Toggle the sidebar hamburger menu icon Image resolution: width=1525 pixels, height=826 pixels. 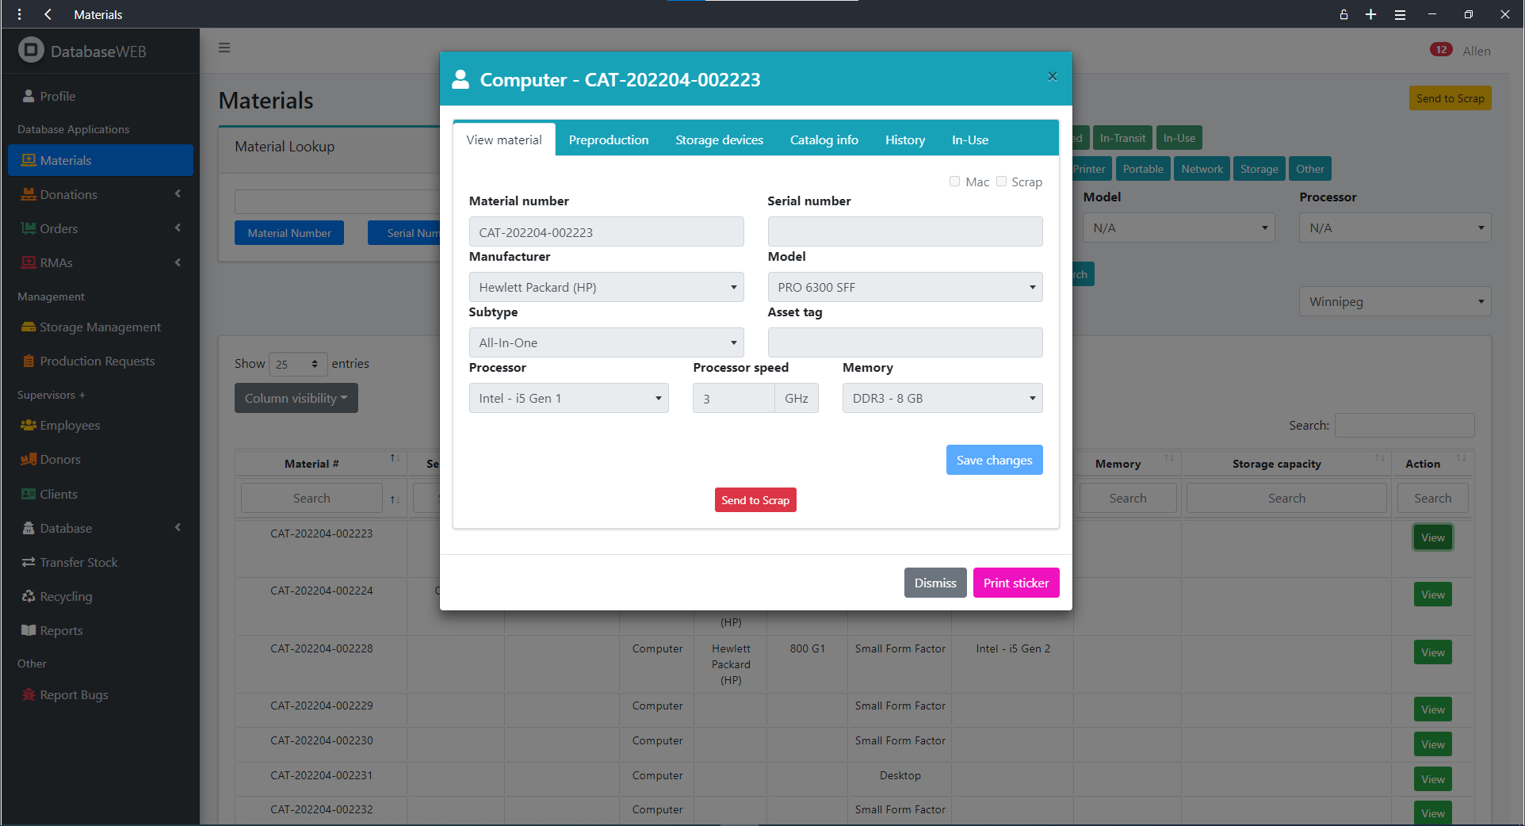(224, 48)
